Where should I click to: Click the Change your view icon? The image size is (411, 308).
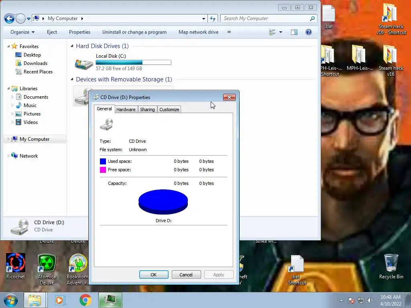tap(272, 32)
